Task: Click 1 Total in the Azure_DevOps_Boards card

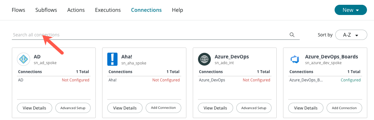Action: (x=354, y=72)
